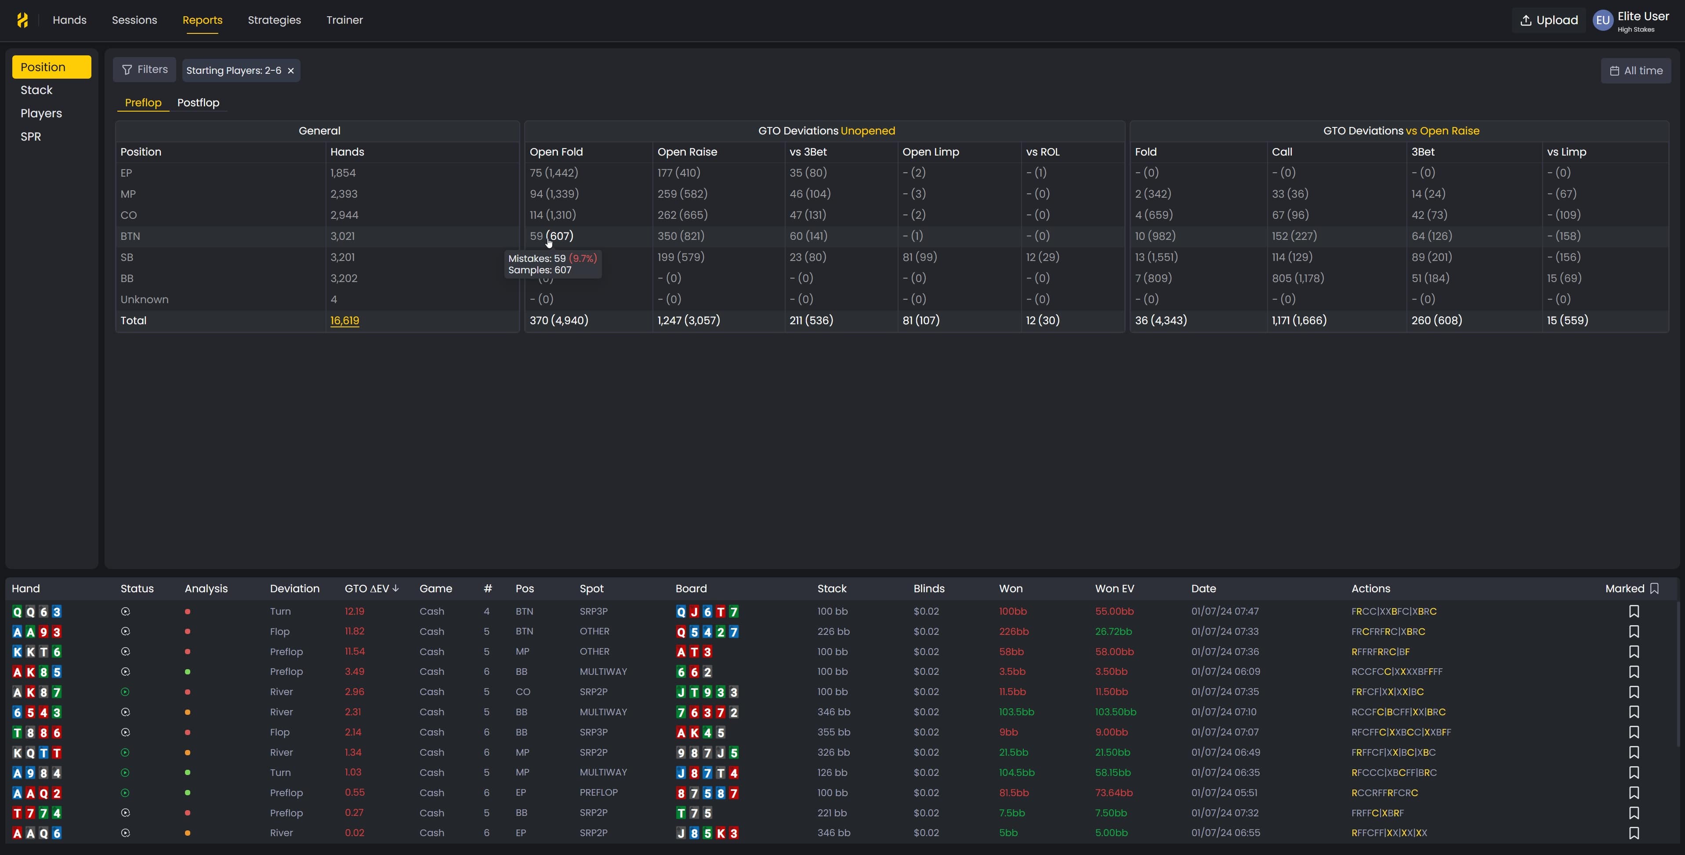Click the A984 hand status icon

tap(126, 773)
